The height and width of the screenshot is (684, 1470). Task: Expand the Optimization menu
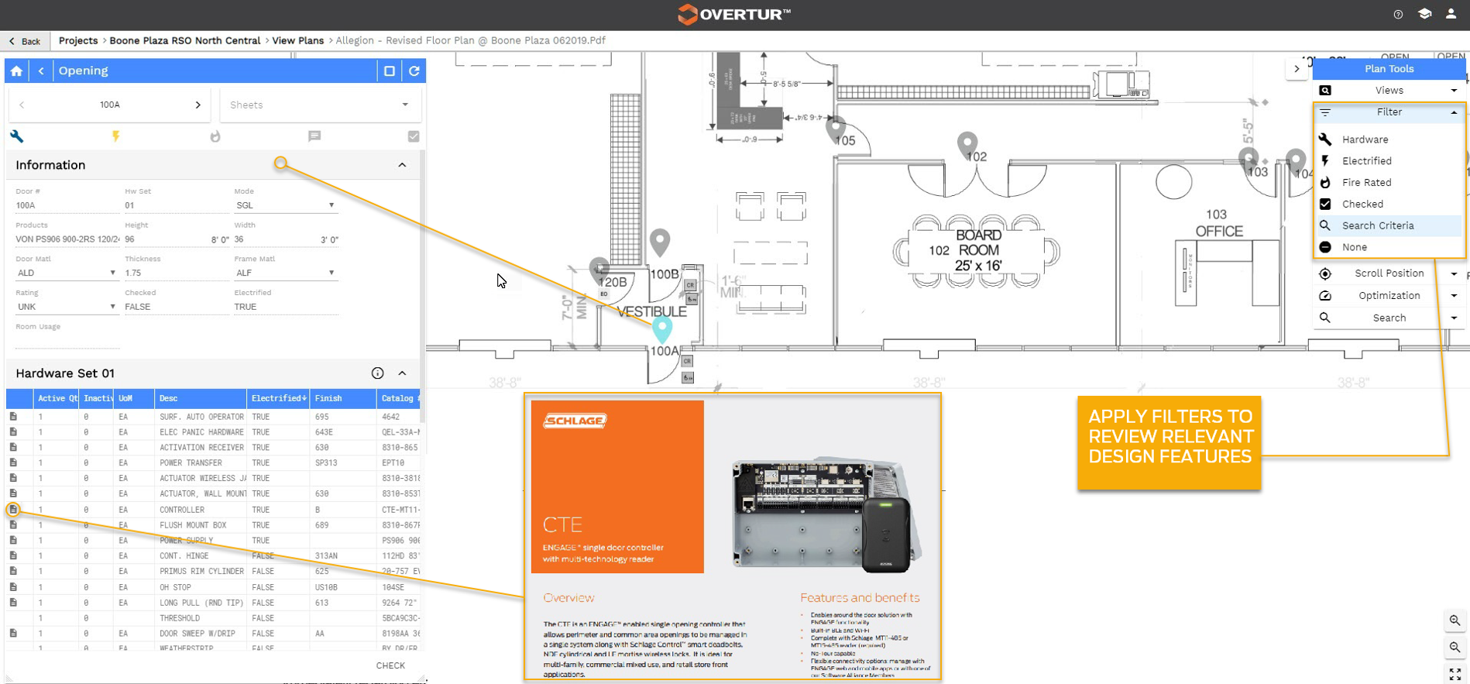[1389, 296]
